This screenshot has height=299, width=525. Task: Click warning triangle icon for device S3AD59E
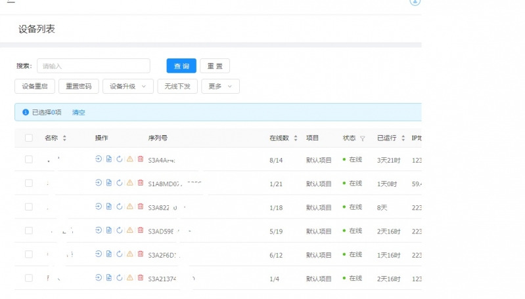point(130,231)
